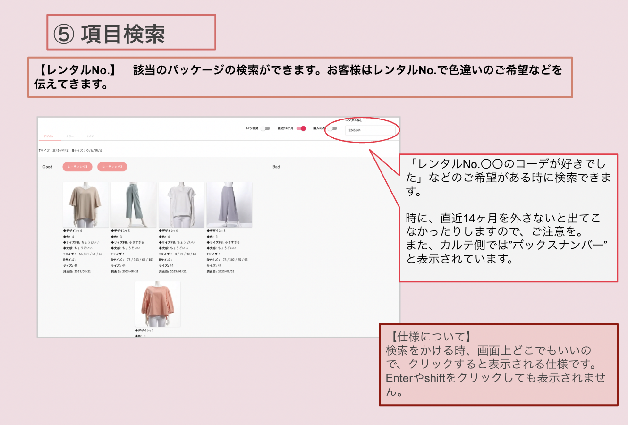628x425 pixels.
Task: Click the レーティング4 pill button
Action: point(77,167)
